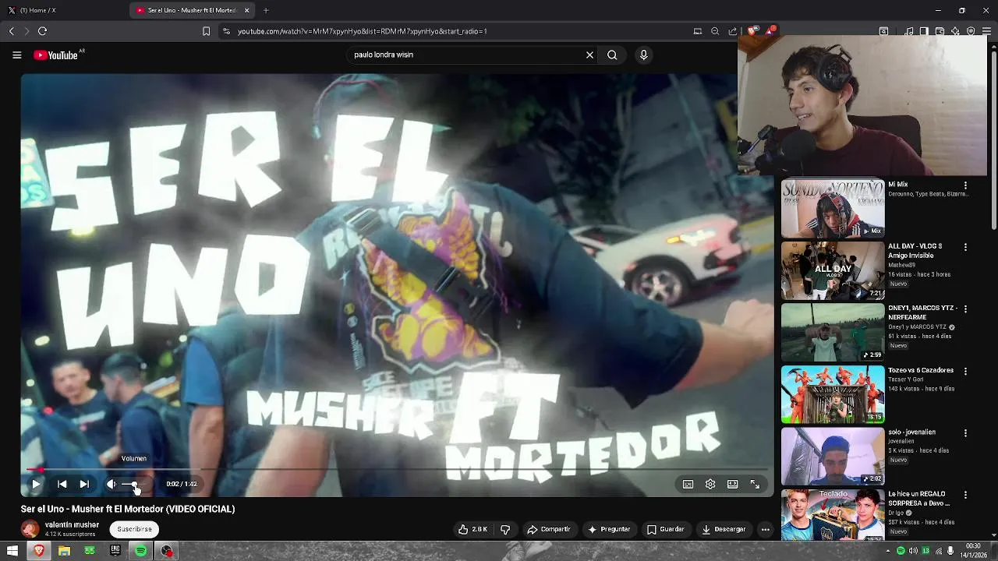Run search with the magnifier icon

(x=612, y=55)
